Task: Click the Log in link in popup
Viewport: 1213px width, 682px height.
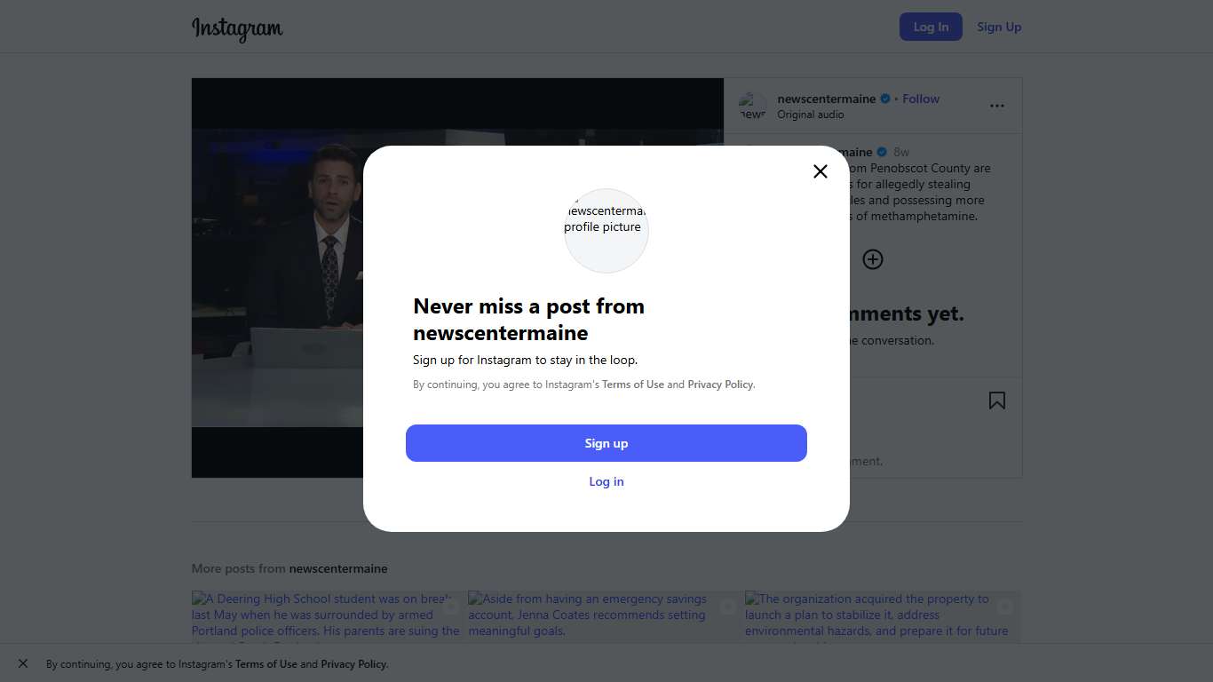Action: (606, 481)
